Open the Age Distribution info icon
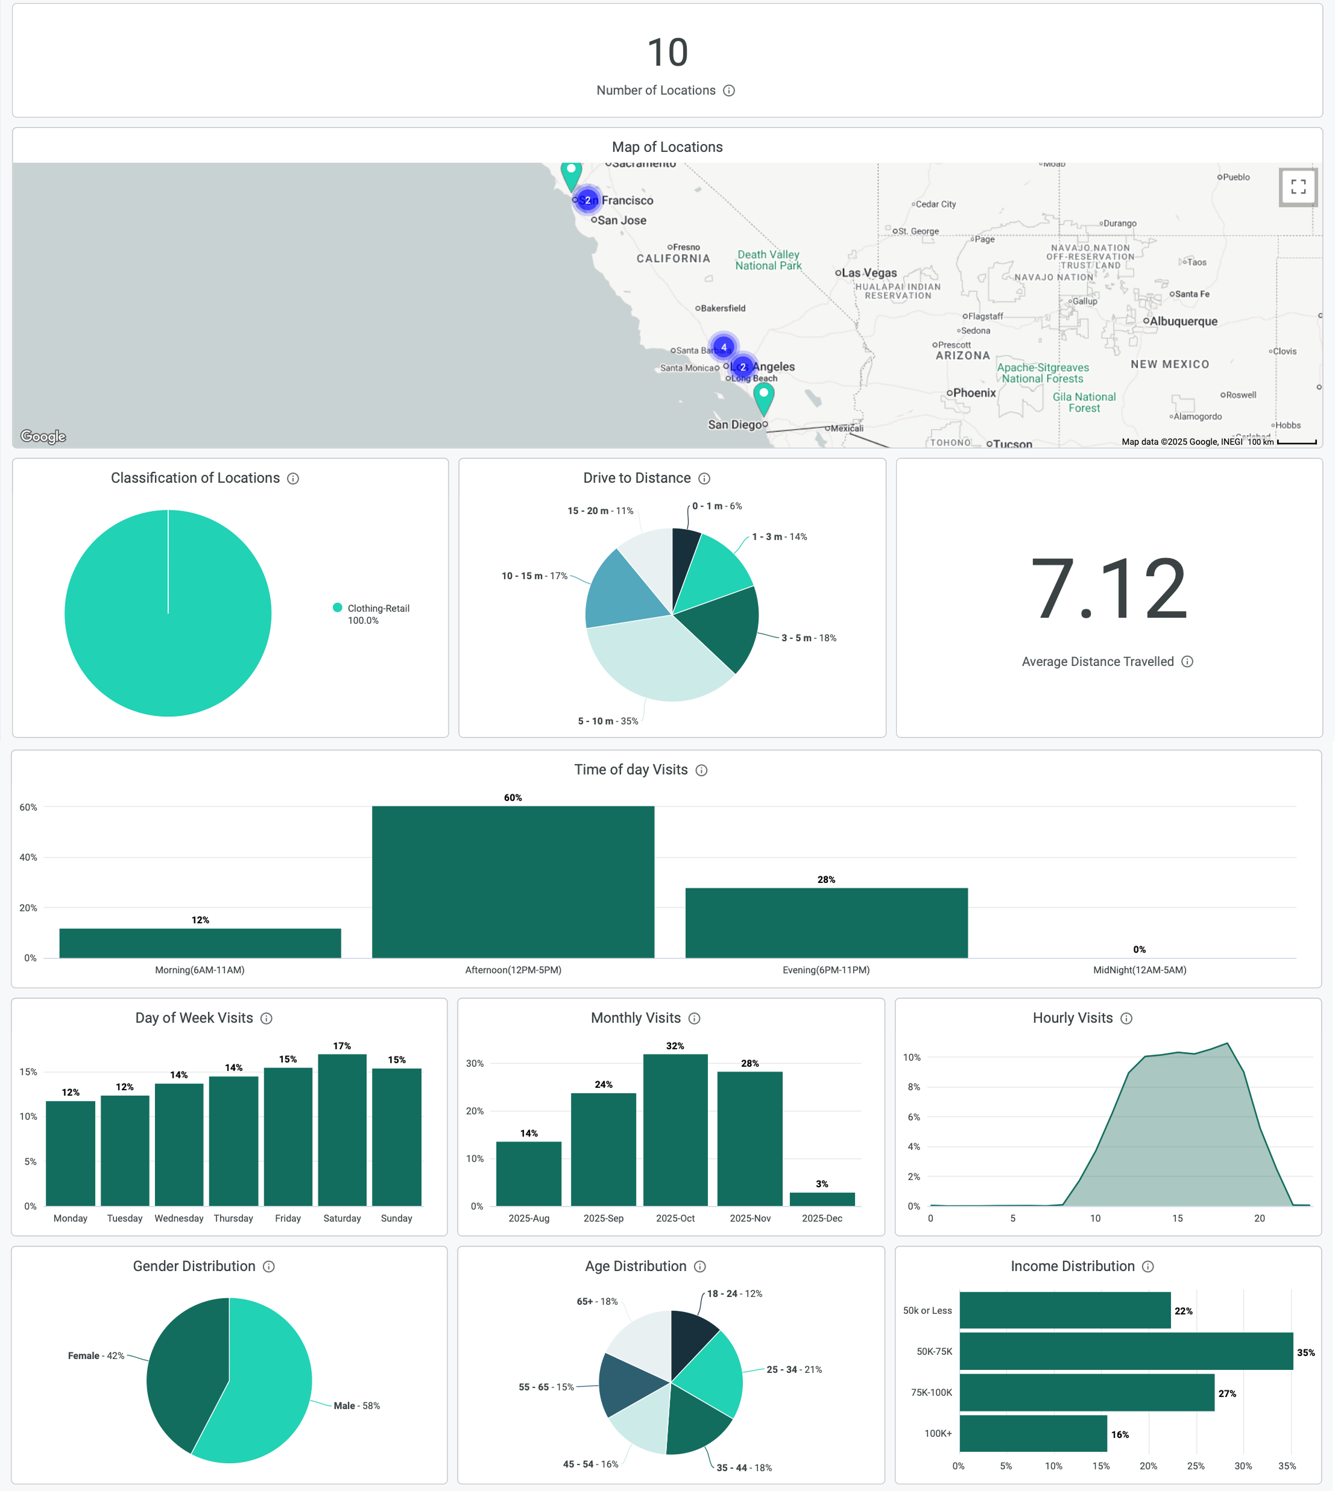The width and height of the screenshot is (1335, 1491). [700, 1266]
